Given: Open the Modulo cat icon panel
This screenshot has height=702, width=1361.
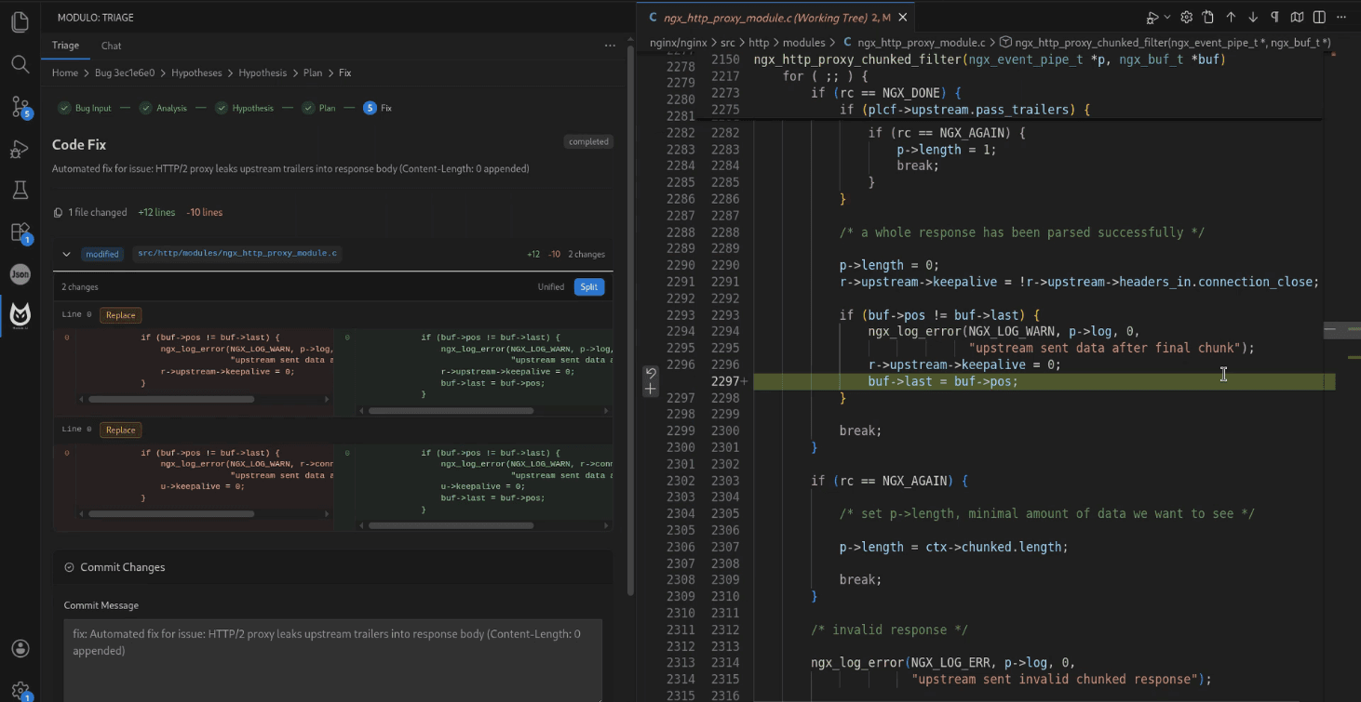Looking at the screenshot, I should (20, 316).
